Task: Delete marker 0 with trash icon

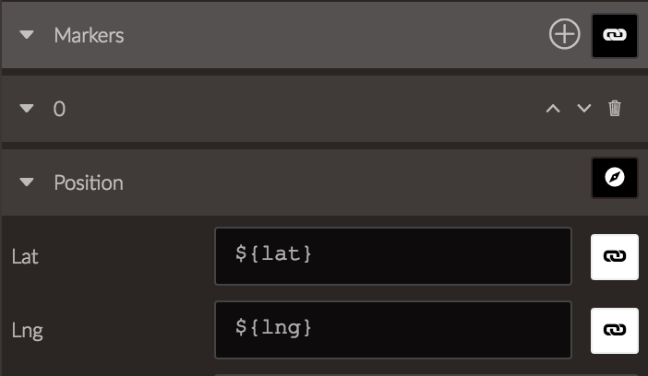Action: [x=615, y=109]
